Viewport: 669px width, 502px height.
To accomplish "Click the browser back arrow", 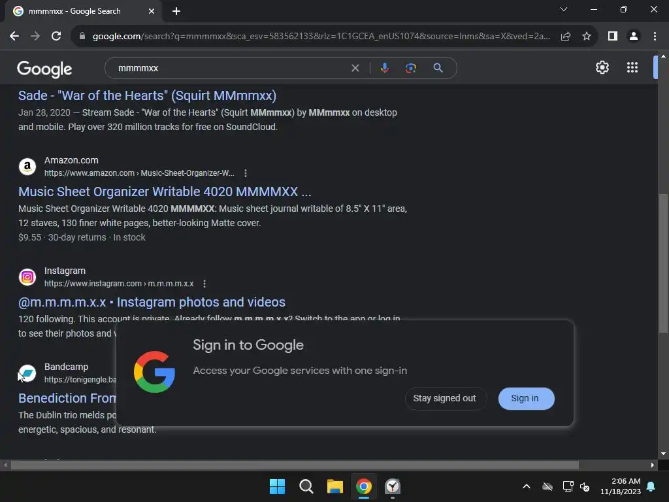I will click(x=14, y=37).
